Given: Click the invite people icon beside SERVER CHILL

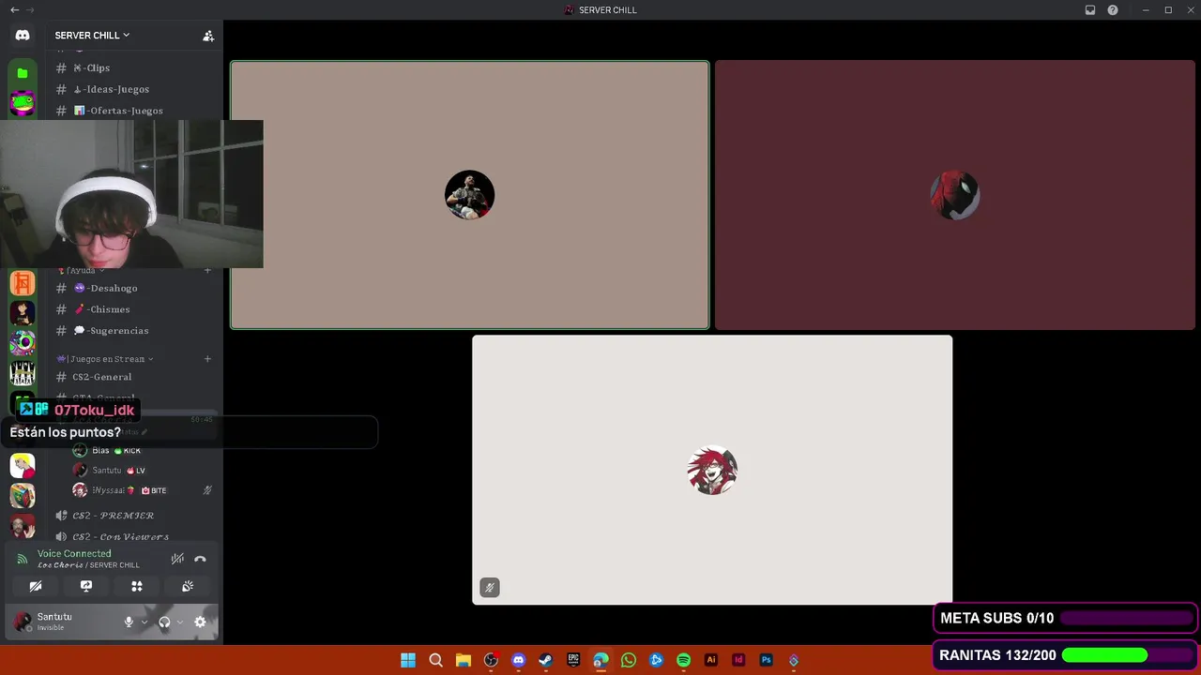Looking at the screenshot, I should click(x=208, y=36).
